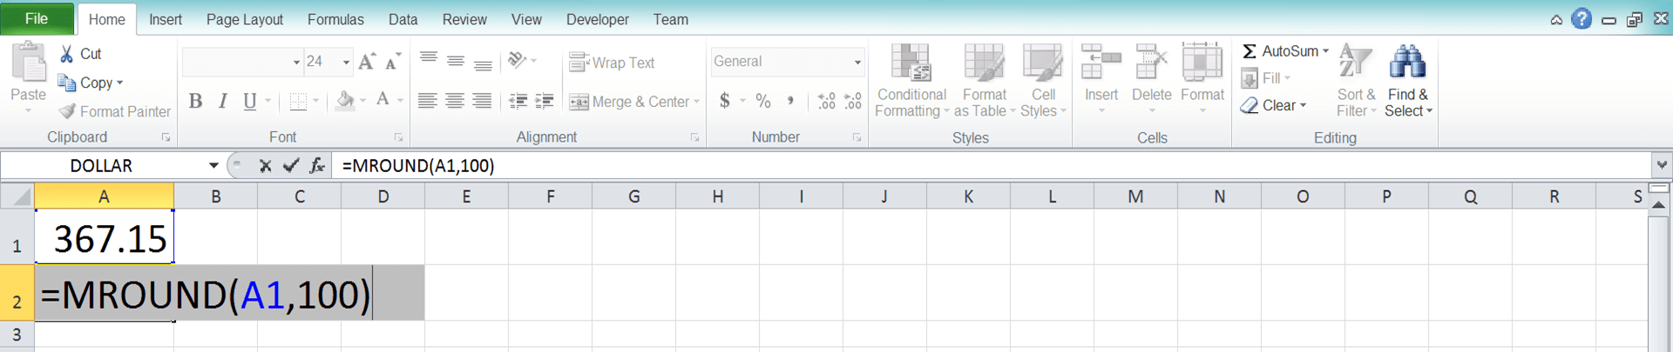Center text horizontally
The height and width of the screenshot is (352, 1673).
(x=455, y=101)
